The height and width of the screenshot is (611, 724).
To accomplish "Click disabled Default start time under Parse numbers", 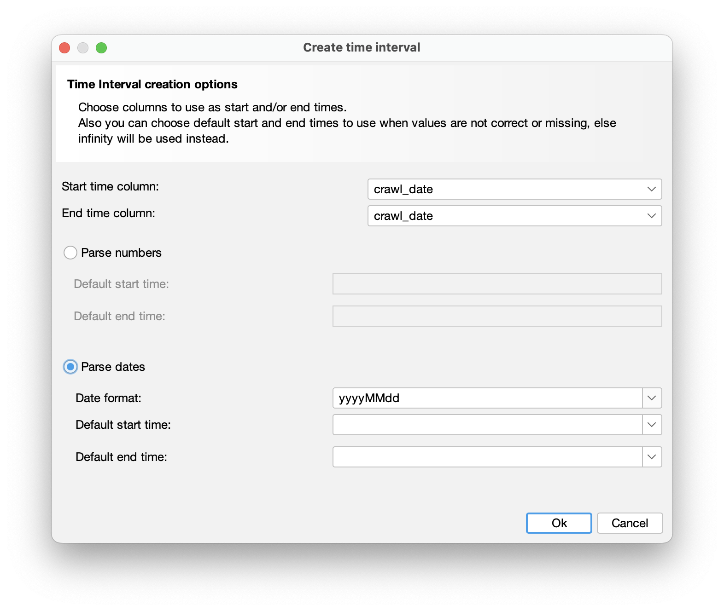I will coord(497,284).
